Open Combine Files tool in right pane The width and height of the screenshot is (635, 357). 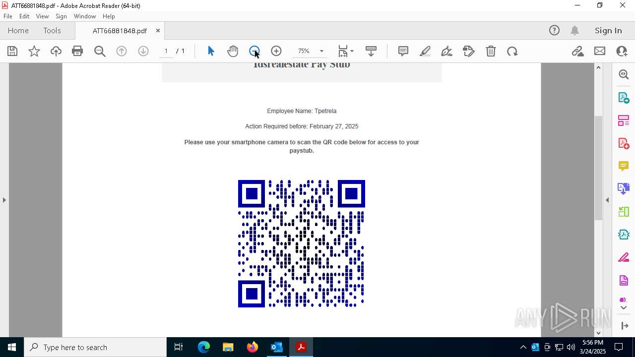click(x=624, y=188)
